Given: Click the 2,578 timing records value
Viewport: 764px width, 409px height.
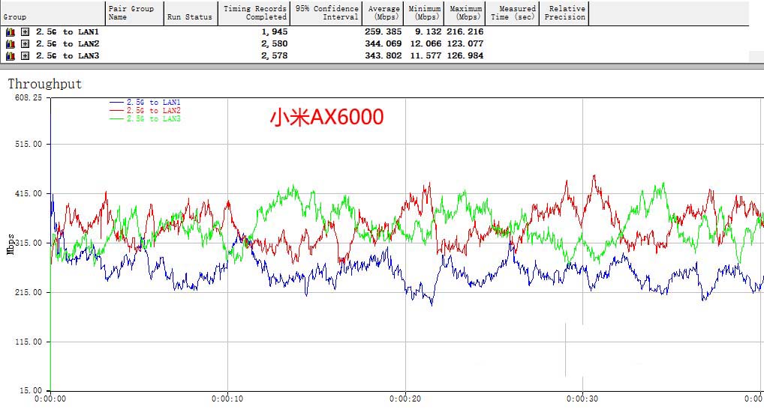Looking at the screenshot, I should point(275,56).
